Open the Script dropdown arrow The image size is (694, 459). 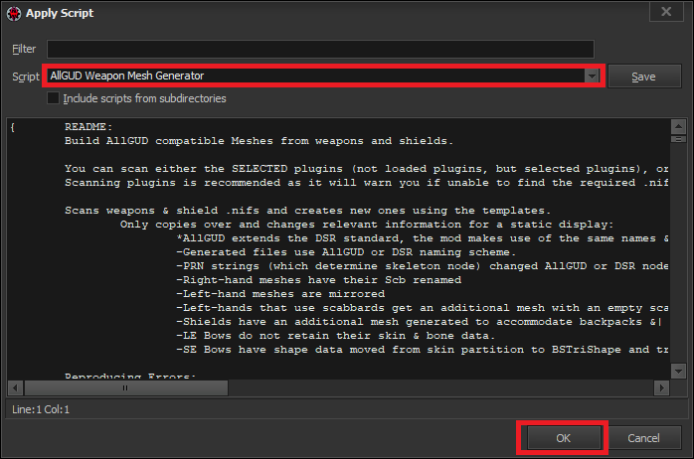[592, 76]
